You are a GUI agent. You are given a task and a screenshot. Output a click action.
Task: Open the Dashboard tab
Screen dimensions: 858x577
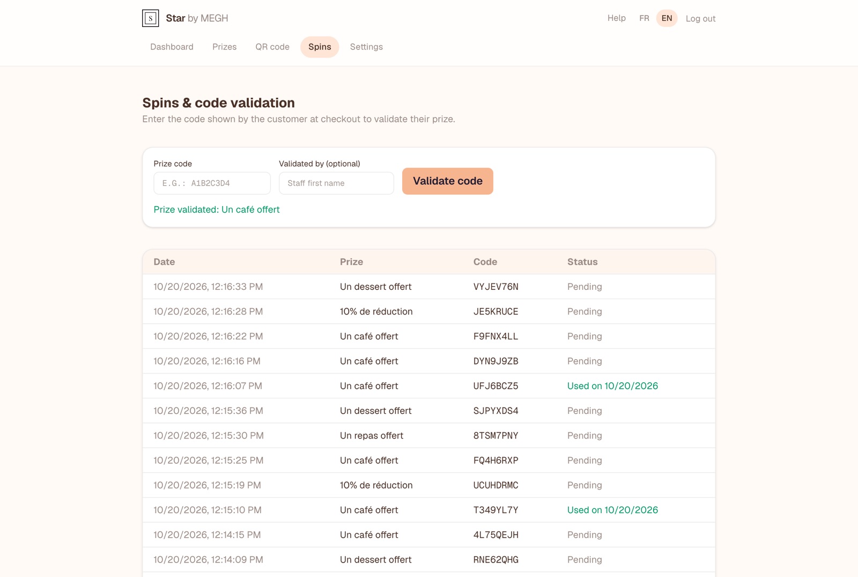172,47
